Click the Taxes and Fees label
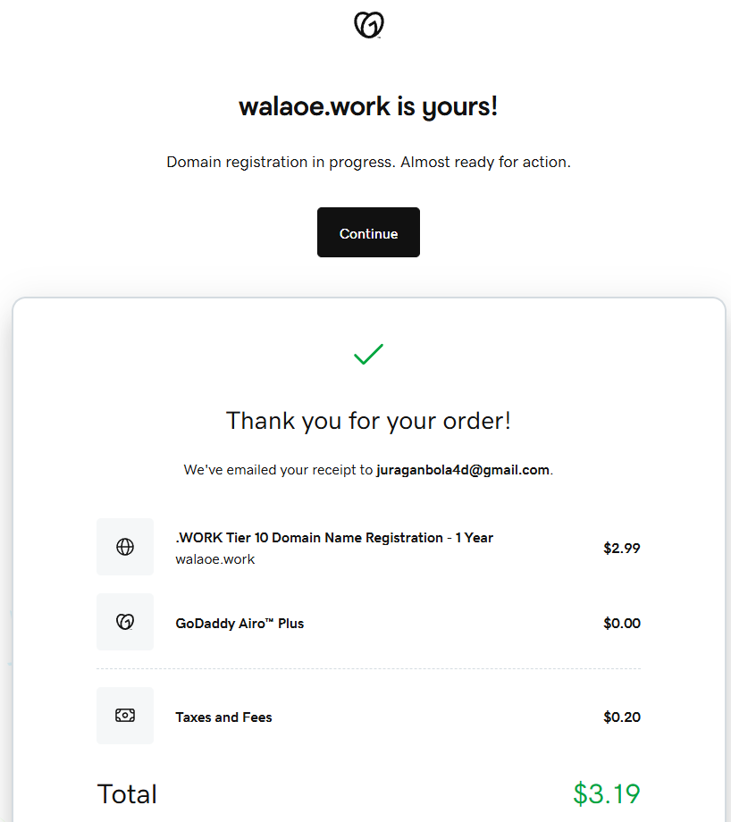 [223, 717]
